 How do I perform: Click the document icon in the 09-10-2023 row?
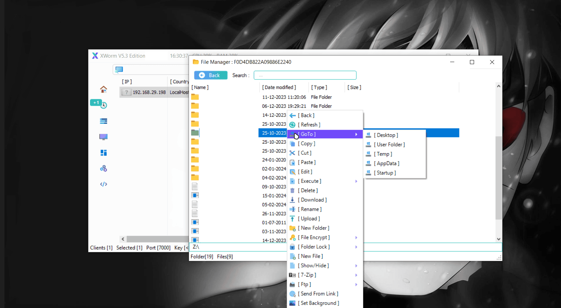(x=195, y=186)
